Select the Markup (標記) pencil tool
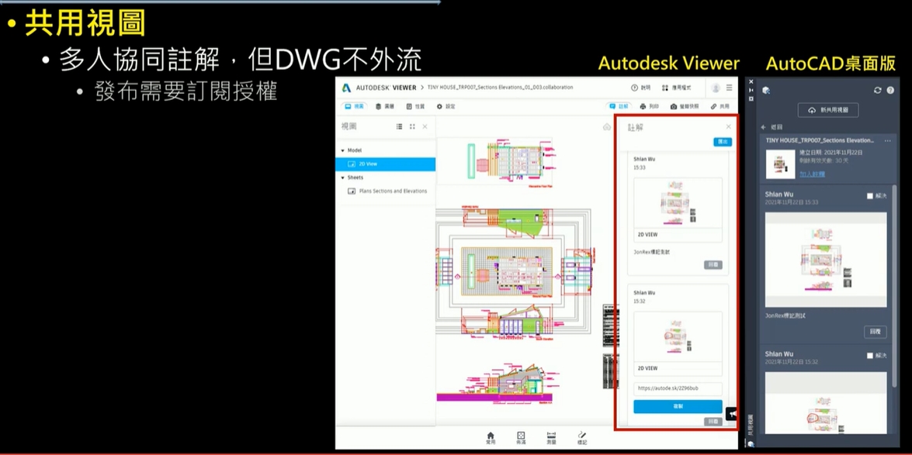 click(582, 438)
